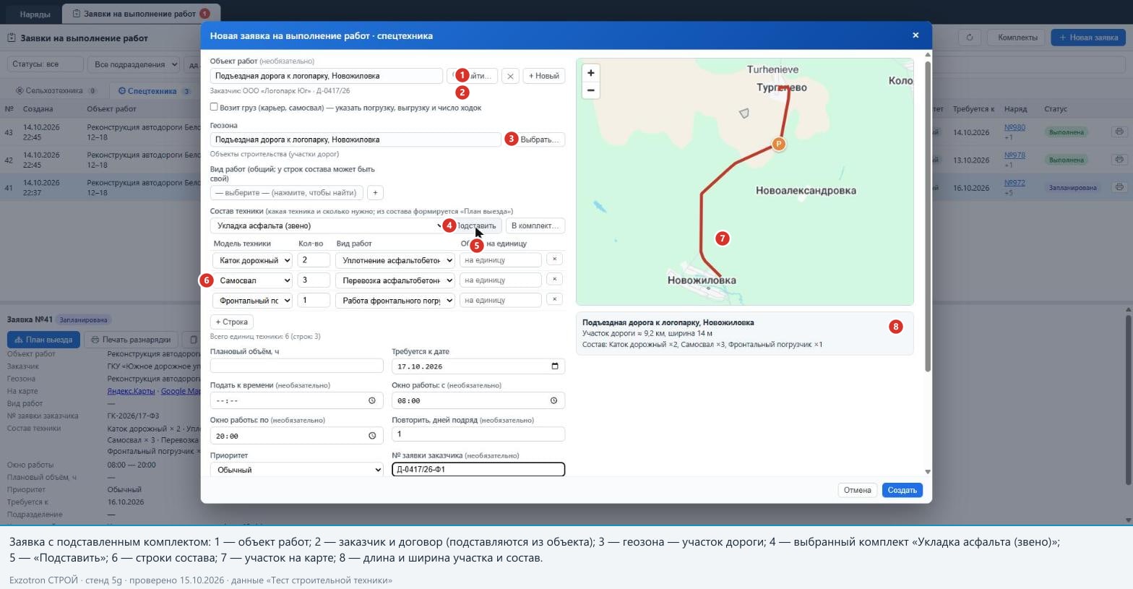Click the orange P marker on the map

point(778,144)
